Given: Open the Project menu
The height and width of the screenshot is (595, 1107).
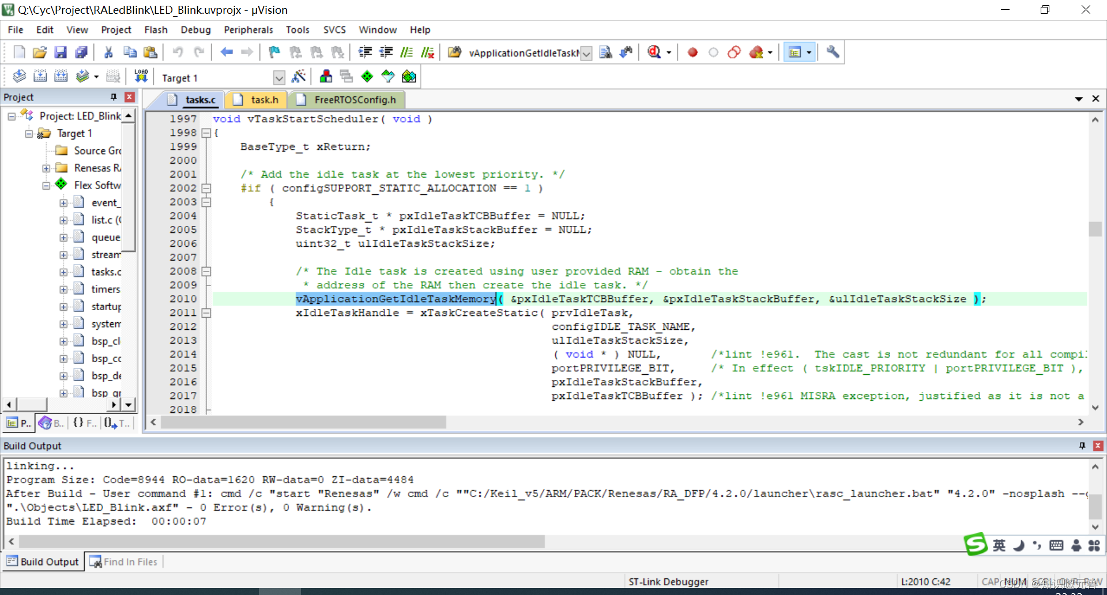Looking at the screenshot, I should click(116, 29).
